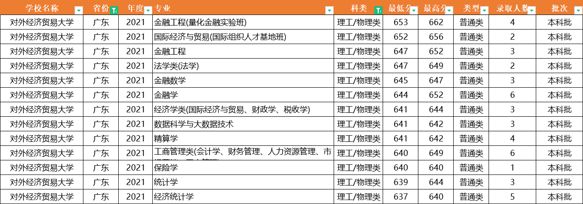
Task: Open the active 省份 filter dropdown
Action: [x=114, y=10]
